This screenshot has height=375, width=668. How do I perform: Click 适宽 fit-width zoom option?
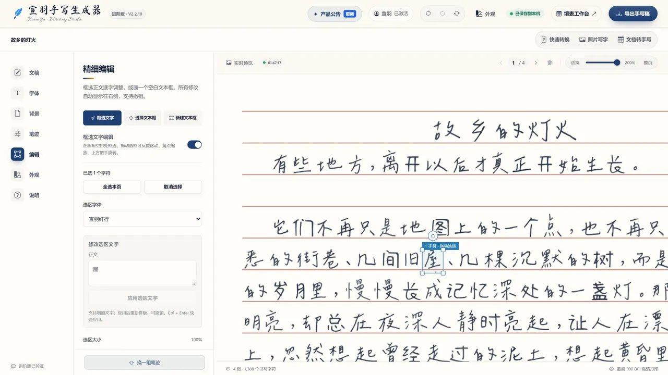tap(575, 63)
